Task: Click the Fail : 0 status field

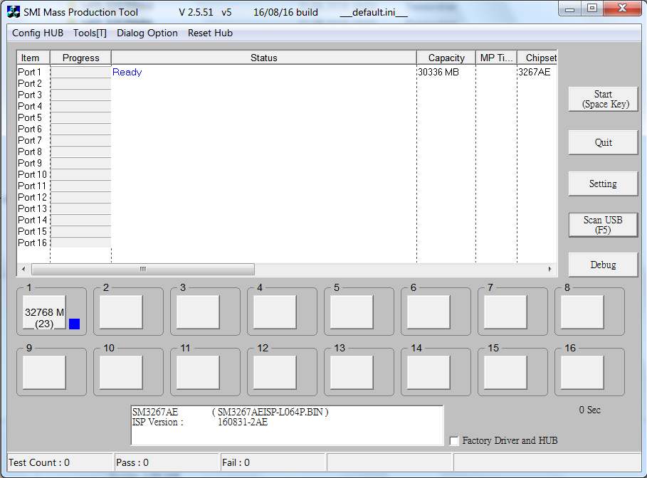Action: [273, 463]
